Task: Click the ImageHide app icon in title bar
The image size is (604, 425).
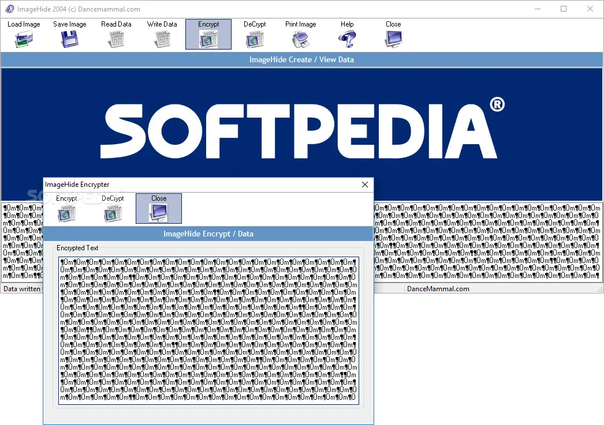Action: (10, 9)
